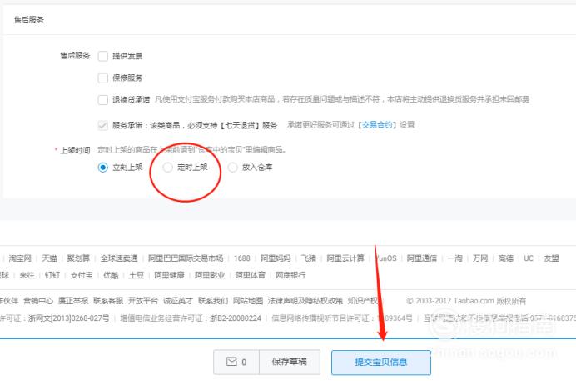Click the 1688 footer link
The image size is (576, 381).
241,258
